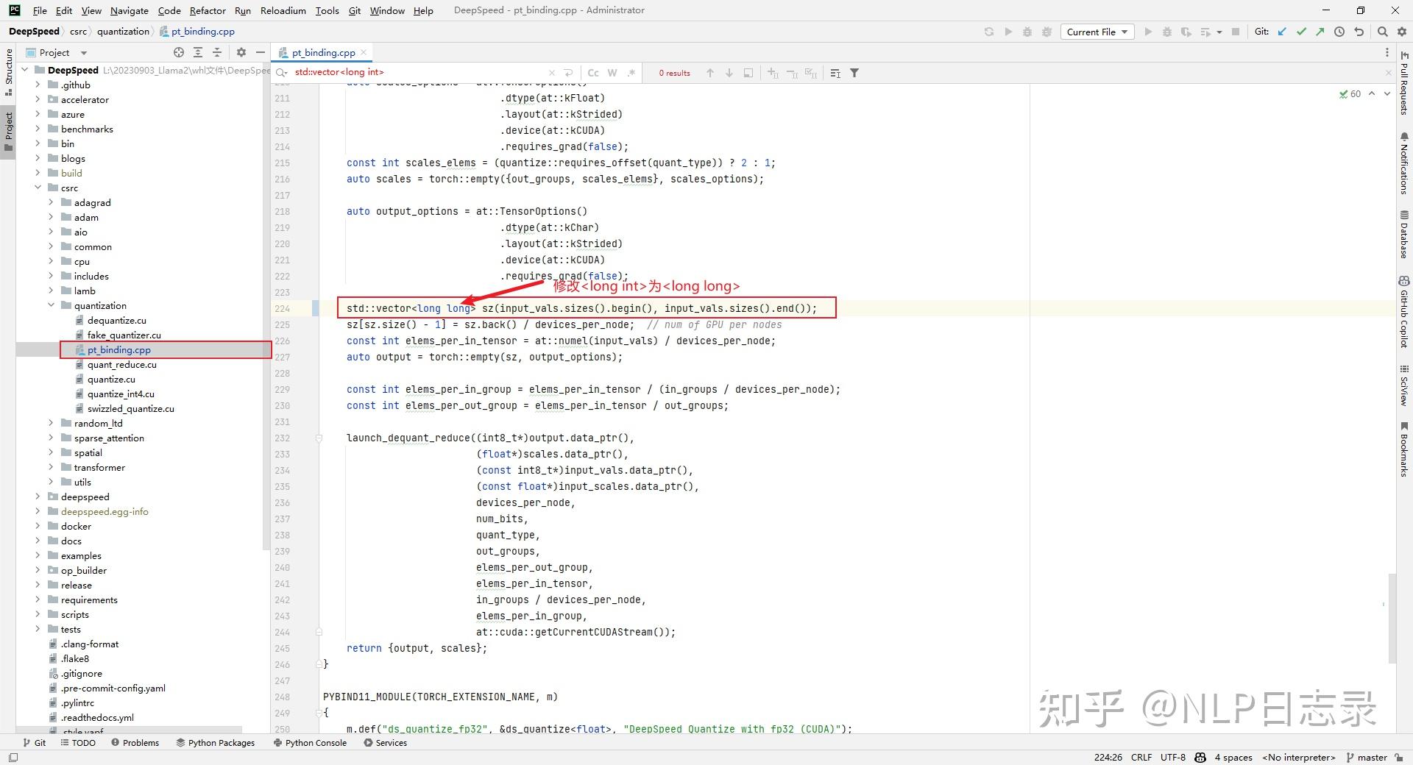
Task: Open IDE Settings via the top-right gear icon
Action: (1401, 32)
